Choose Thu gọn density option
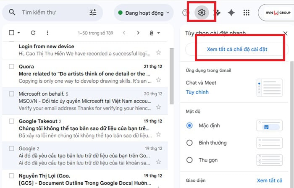 189,160
